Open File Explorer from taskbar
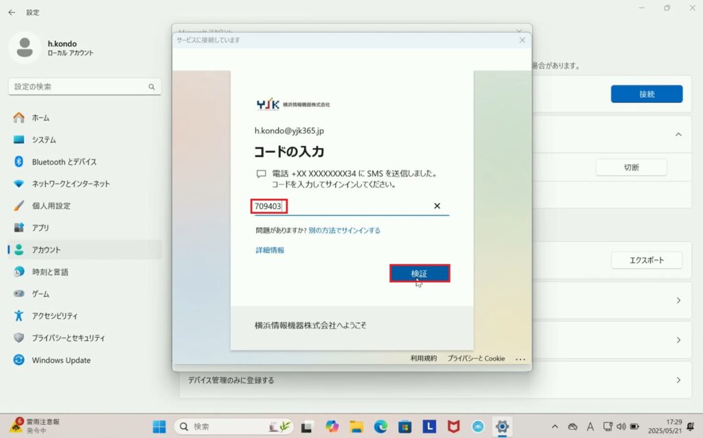The height and width of the screenshot is (438, 703). tap(357, 426)
